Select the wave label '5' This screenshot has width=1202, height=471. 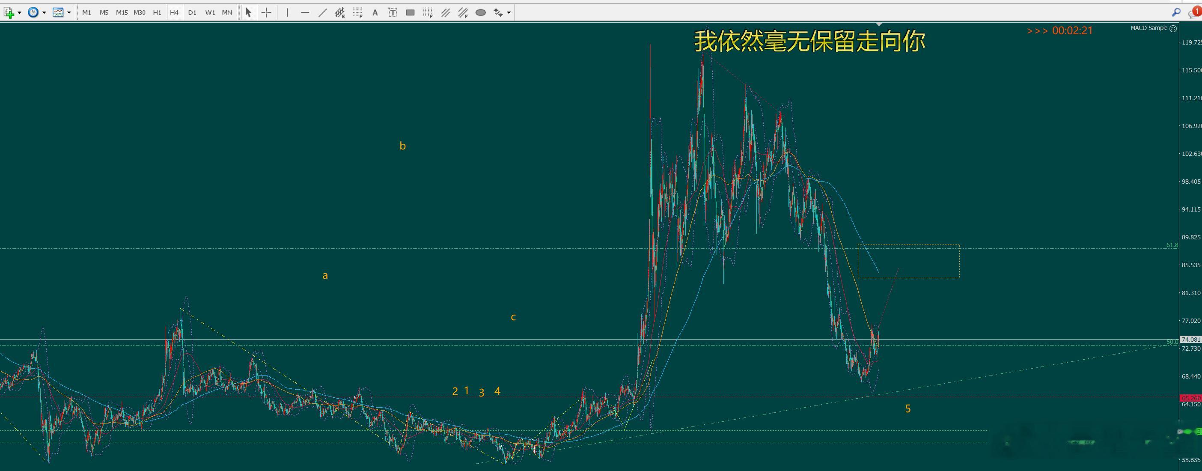(x=908, y=409)
